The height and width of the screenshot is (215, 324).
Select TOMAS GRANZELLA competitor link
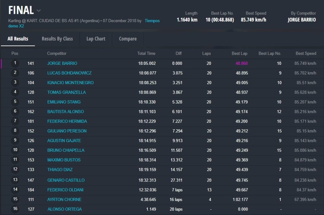tap(66, 92)
